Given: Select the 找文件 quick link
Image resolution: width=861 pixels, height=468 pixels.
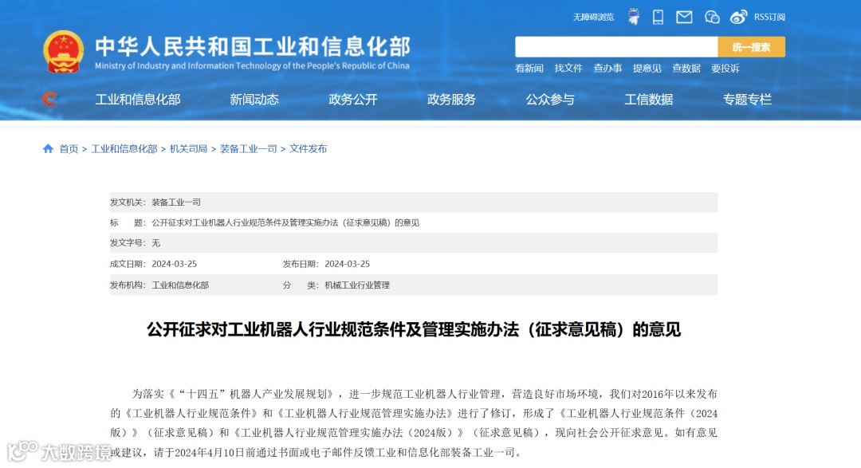Looking at the screenshot, I should click(x=568, y=68).
